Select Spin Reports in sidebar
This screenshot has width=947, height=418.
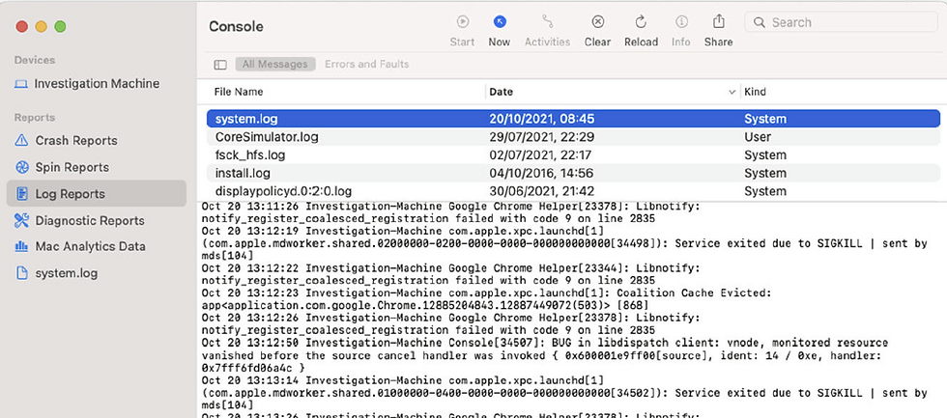coord(72,167)
